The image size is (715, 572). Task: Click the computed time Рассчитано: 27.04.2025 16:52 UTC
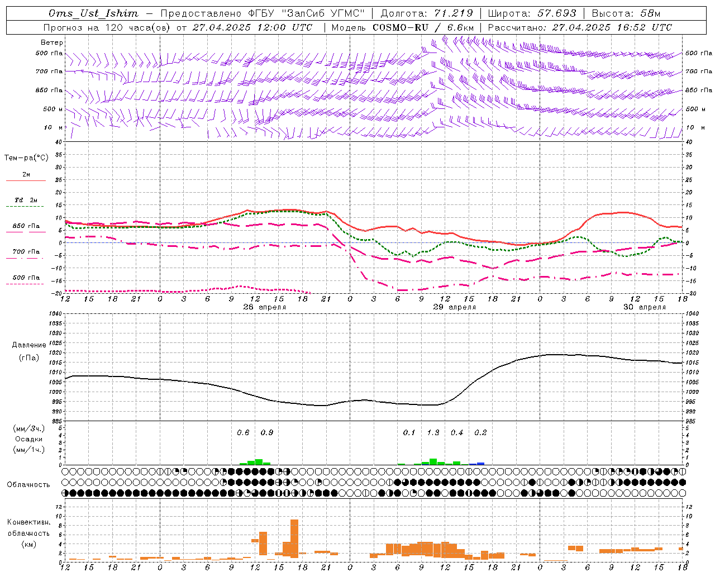(x=580, y=27)
